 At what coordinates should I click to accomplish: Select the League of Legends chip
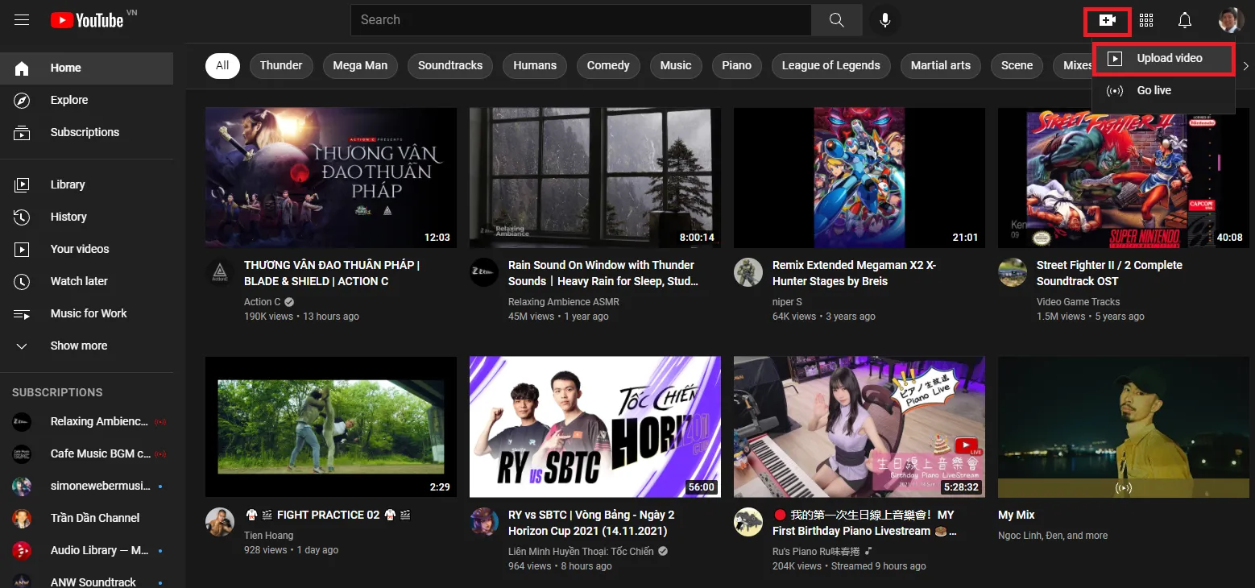831,66
